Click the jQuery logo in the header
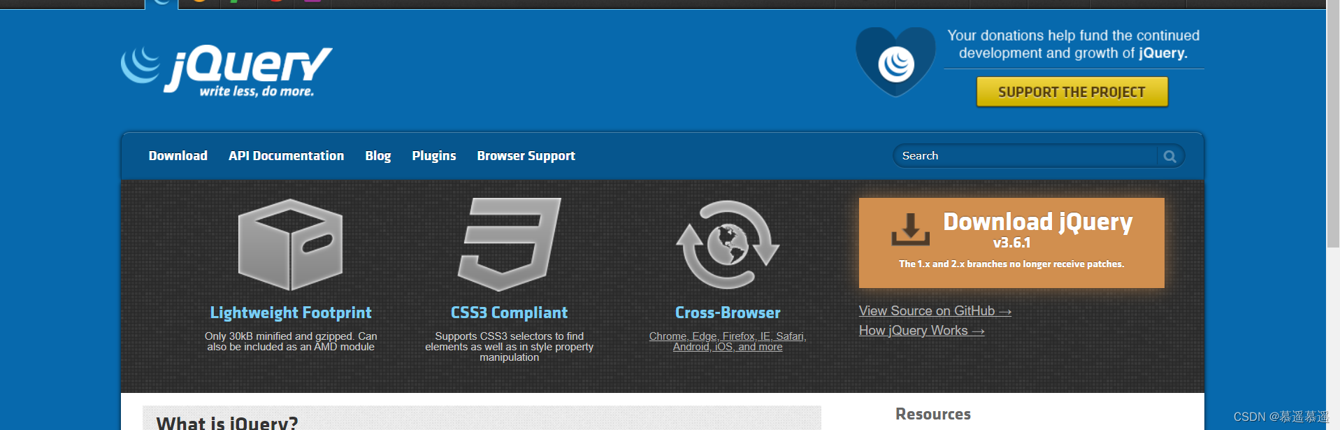 click(x=226, y=71)
